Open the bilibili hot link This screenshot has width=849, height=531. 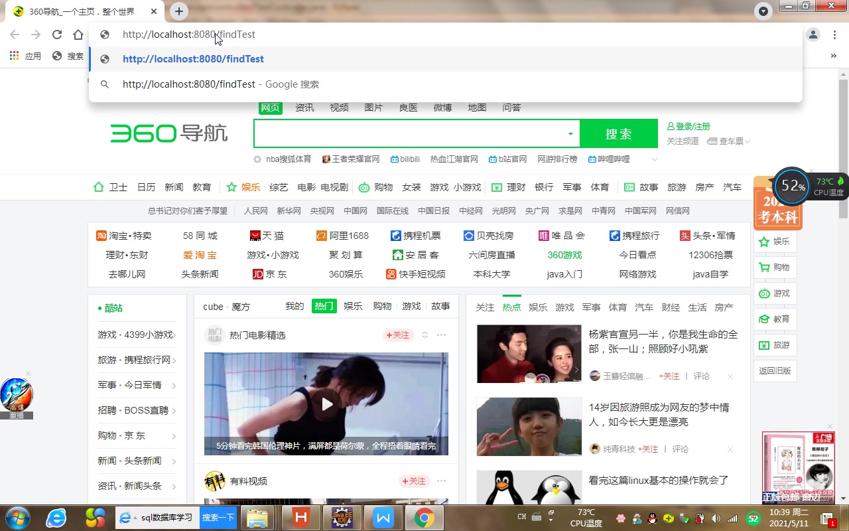pos(405,159)
